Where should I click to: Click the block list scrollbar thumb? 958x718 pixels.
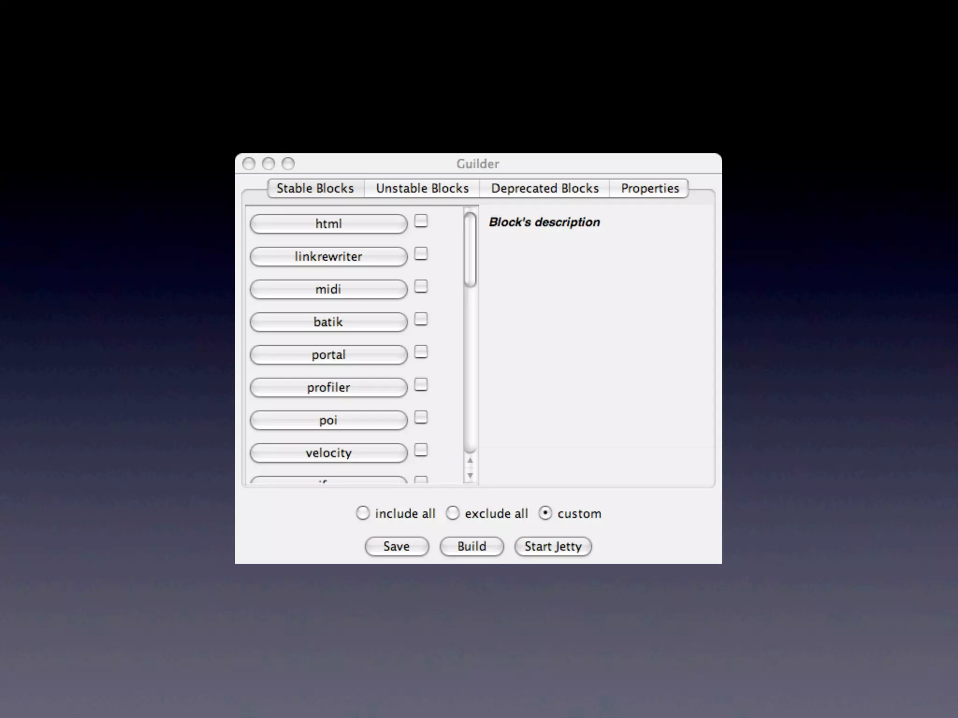click(470, 249)
